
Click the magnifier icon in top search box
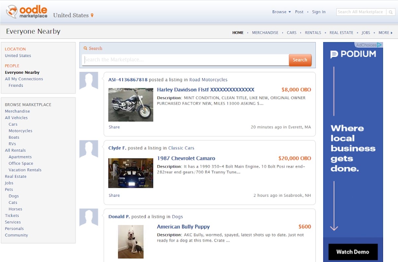point(390,12)
